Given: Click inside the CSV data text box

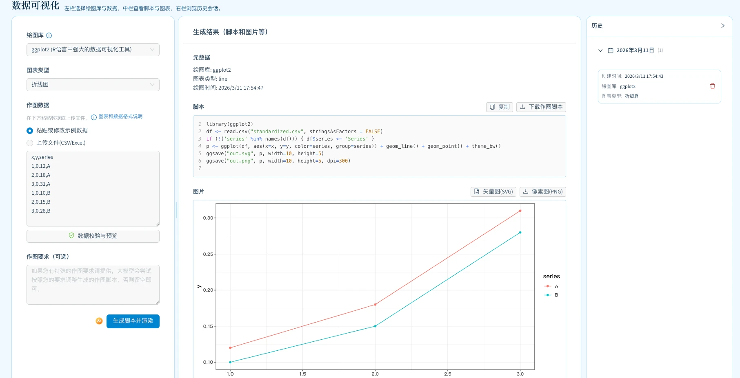Looking at the screenshot, I should (93, 188).
